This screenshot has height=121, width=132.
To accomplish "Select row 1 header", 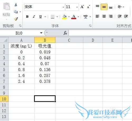I will (x=4, y=46).
